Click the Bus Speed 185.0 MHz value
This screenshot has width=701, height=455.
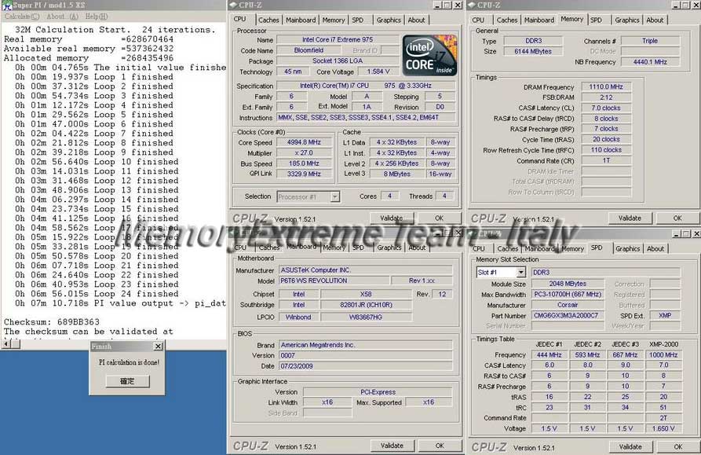[x=304, y=163]
